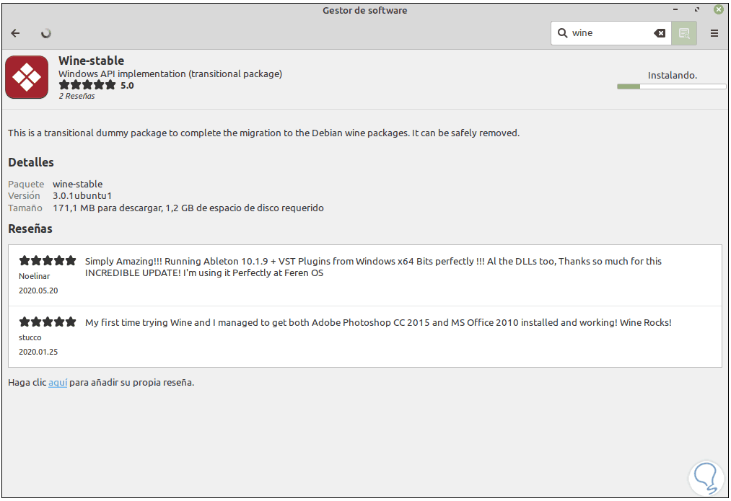Click review date '2020.05.20'

[x=38, y=291]
